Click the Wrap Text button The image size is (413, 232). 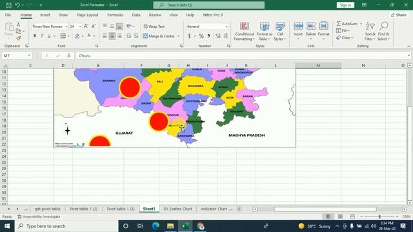pos(154,26)
